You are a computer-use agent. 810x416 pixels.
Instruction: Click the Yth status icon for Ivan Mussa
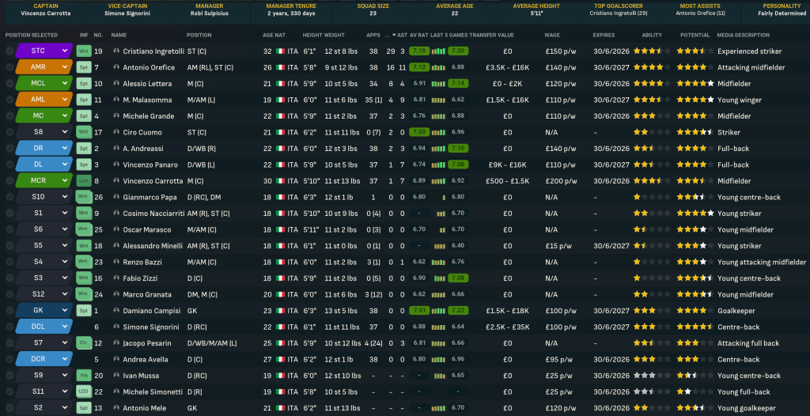click(x=83, y=376)
